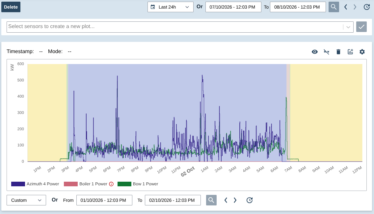Viewport: 374px width, 214px height.
Task: Click the Delete button
Action: pos(11,7)
